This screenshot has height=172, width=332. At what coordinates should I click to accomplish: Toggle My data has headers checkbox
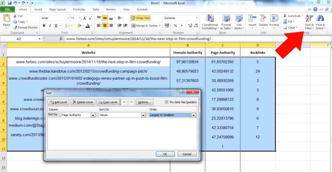[x=167, y=102]
